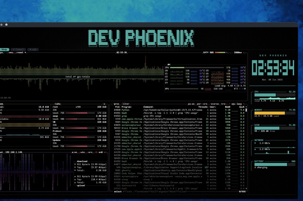Toggle auto scaling in the net panel

(82, 152)
